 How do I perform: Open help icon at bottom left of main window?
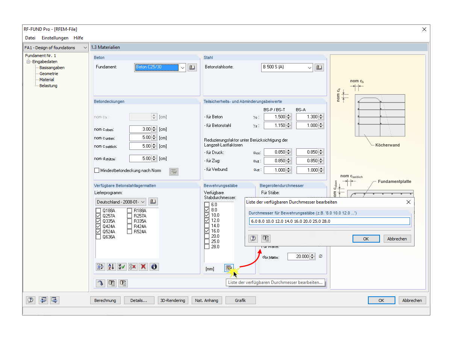pos(31,300)
